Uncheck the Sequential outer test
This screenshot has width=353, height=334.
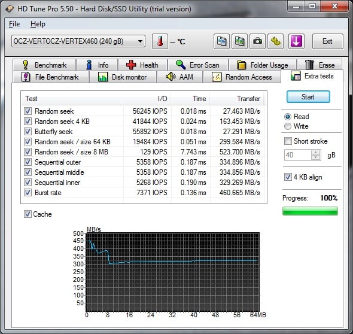click(28, 162)
